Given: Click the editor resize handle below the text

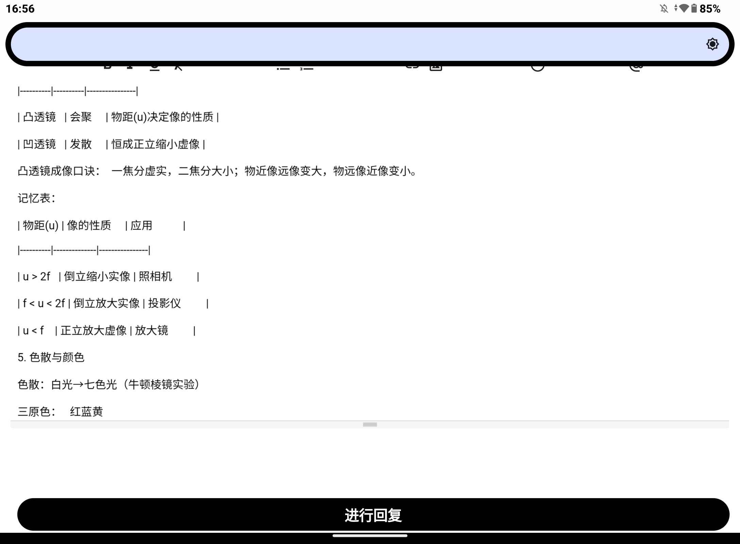Looking at the screenshot, I should click(370, 424).
